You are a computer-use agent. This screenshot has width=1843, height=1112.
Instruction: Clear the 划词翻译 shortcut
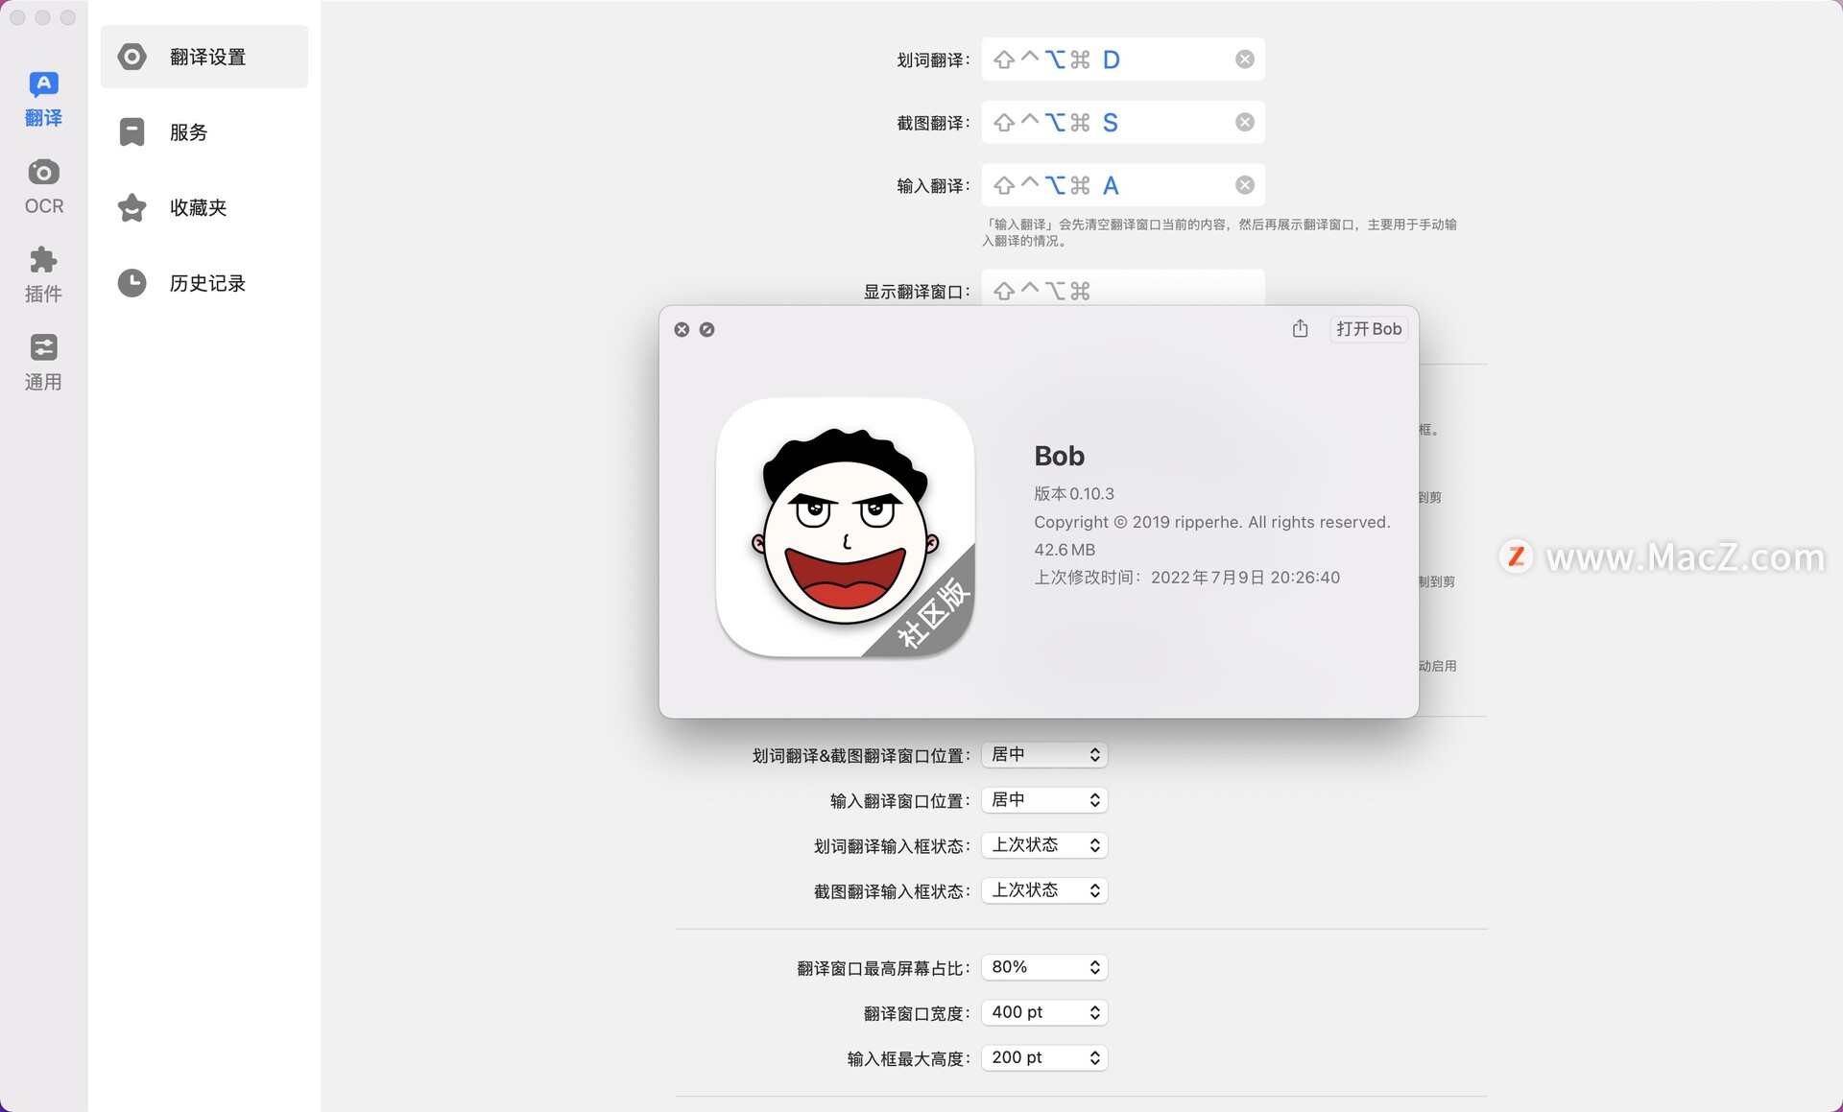tap(1244, 59)
